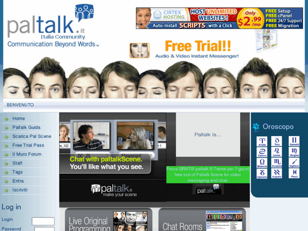The width and height of the screenshot is (308, 231).
Task: Click the green Prova GRATIS paltalk X-Treme link
Action: (208, 175)
